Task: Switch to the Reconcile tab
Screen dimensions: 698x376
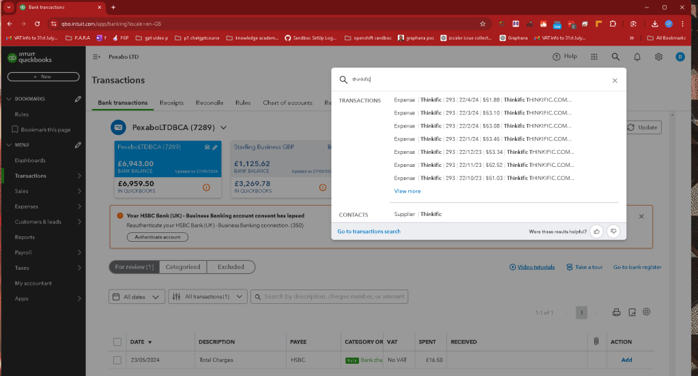Action: point(209,103)
